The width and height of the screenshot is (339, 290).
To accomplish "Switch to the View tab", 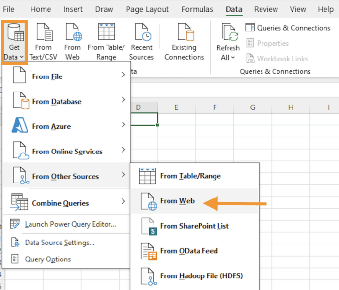I will coord(298,9).
